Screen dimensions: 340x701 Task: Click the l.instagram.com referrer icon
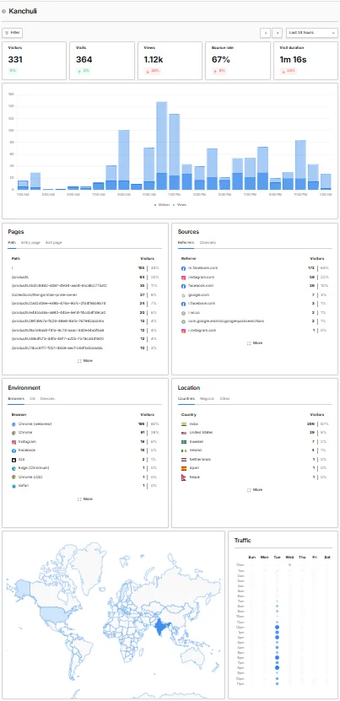pos(183,331)
